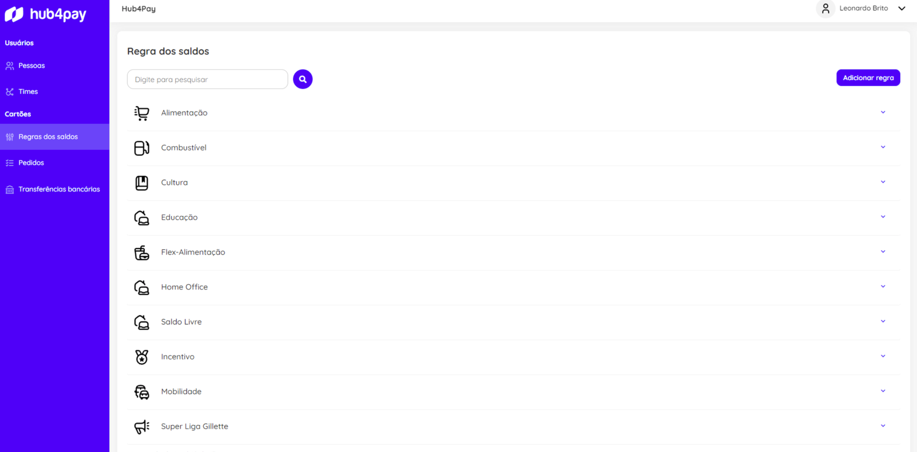Click the hub4pay logo
The width and height of the screenshot is (917, 452).
tap(45, 14)
